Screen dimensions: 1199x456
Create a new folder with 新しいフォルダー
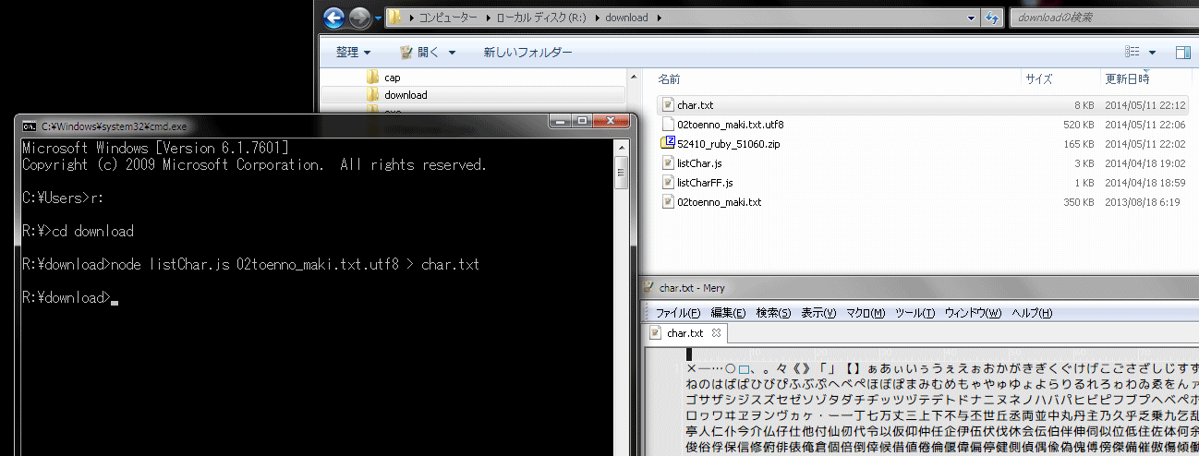click(527, 53)
